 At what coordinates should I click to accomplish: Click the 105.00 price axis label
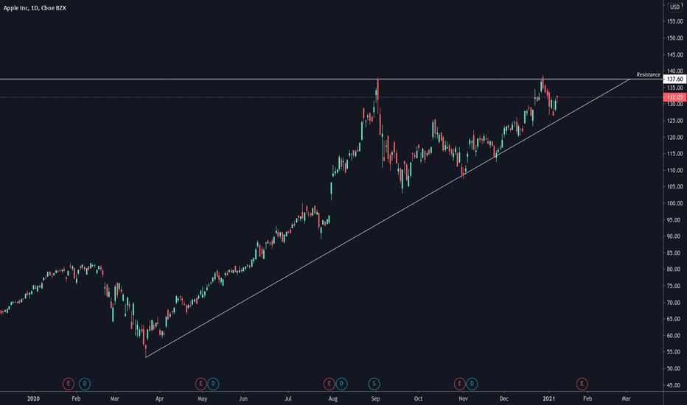pos(674,186)
